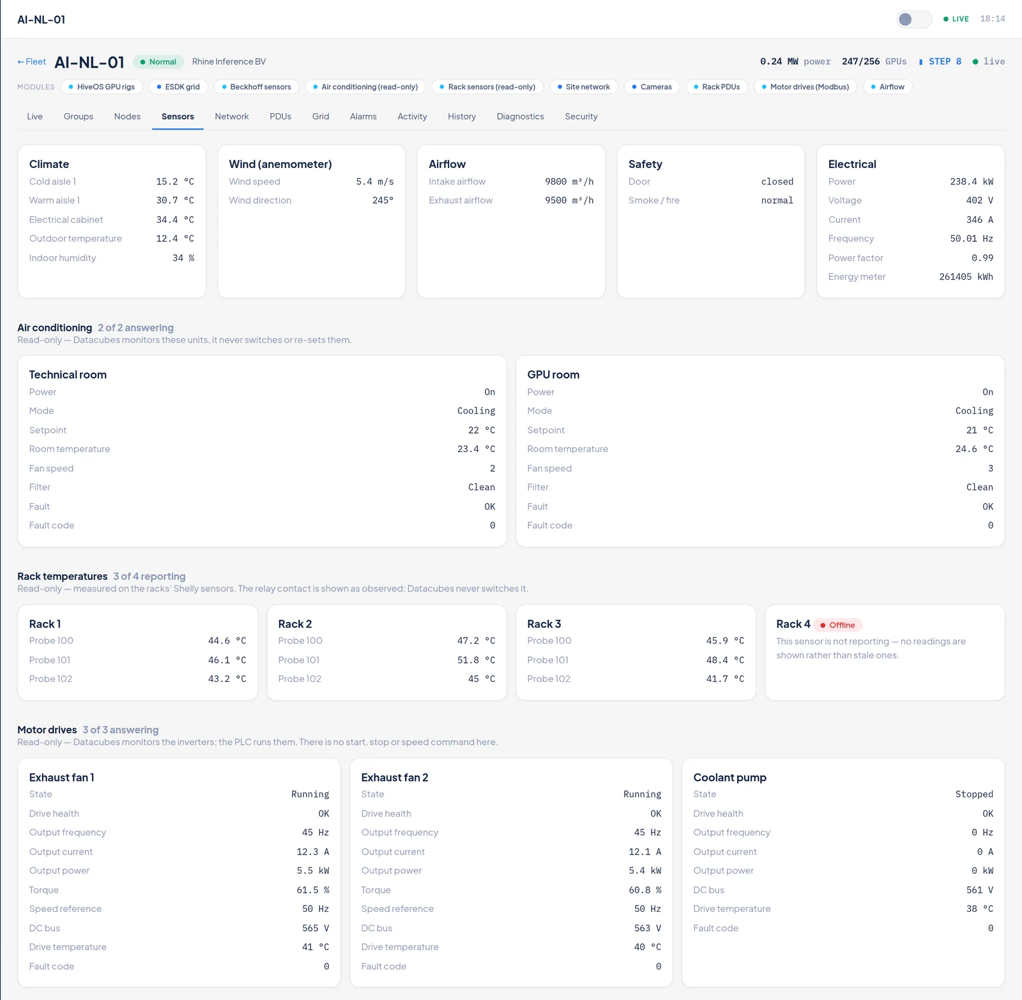Image resolution: width=1022 pixels, height=1000 pixels.
Task: Click the Safety Door status closed
Action: 777,181
